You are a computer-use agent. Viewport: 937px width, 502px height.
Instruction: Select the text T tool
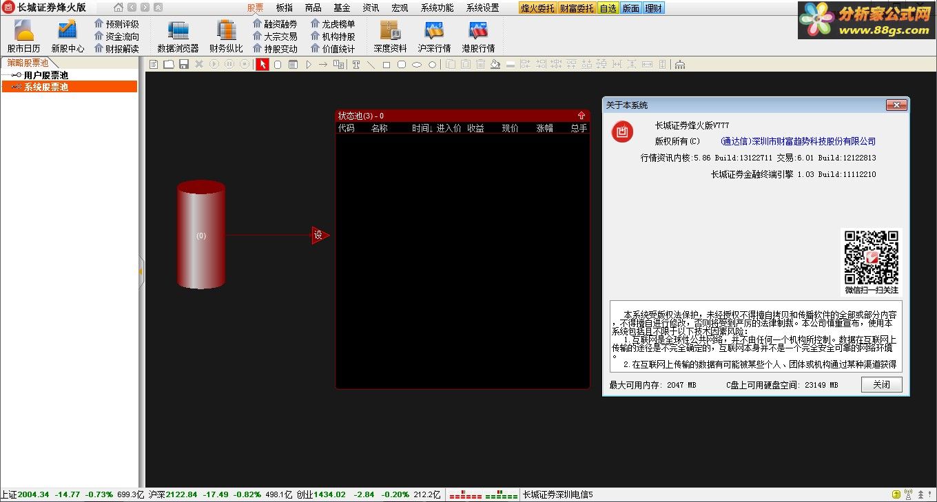coord(356,65)
